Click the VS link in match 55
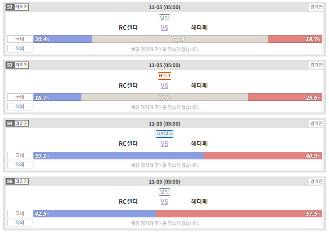329x234 pixels. pos(164,202)
